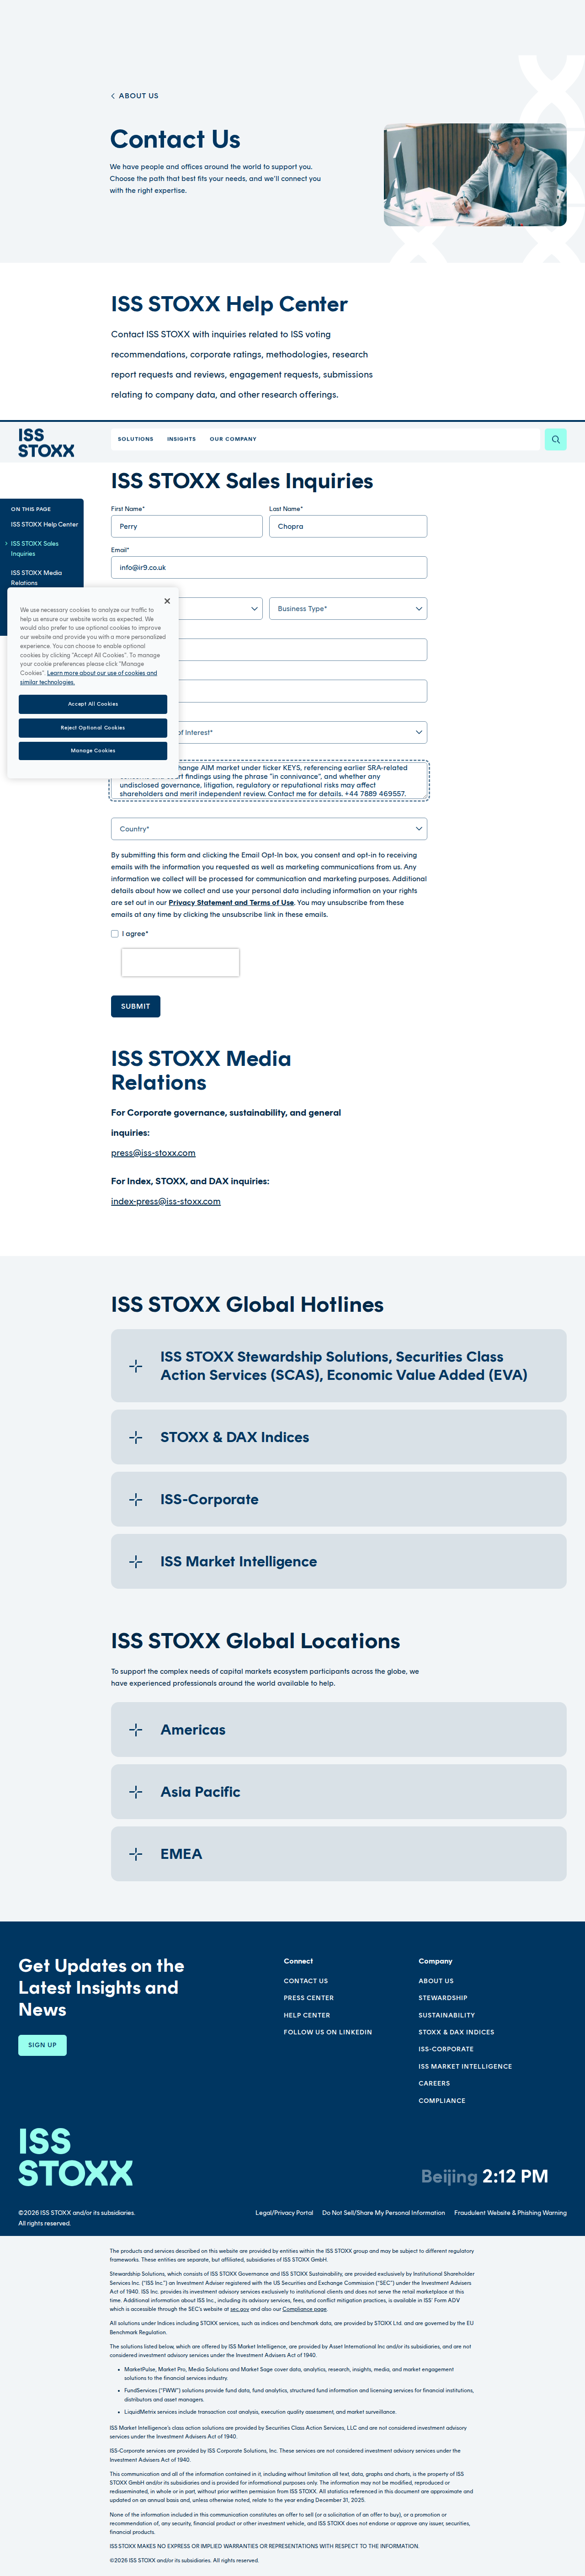This screenshot has width=585, height=2576.
Task: Expand the Asia Pacific locations section
Action: tap(339, 1792)
